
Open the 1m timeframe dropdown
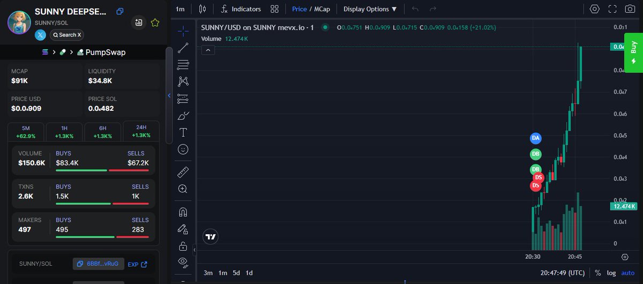pos(181,9)
